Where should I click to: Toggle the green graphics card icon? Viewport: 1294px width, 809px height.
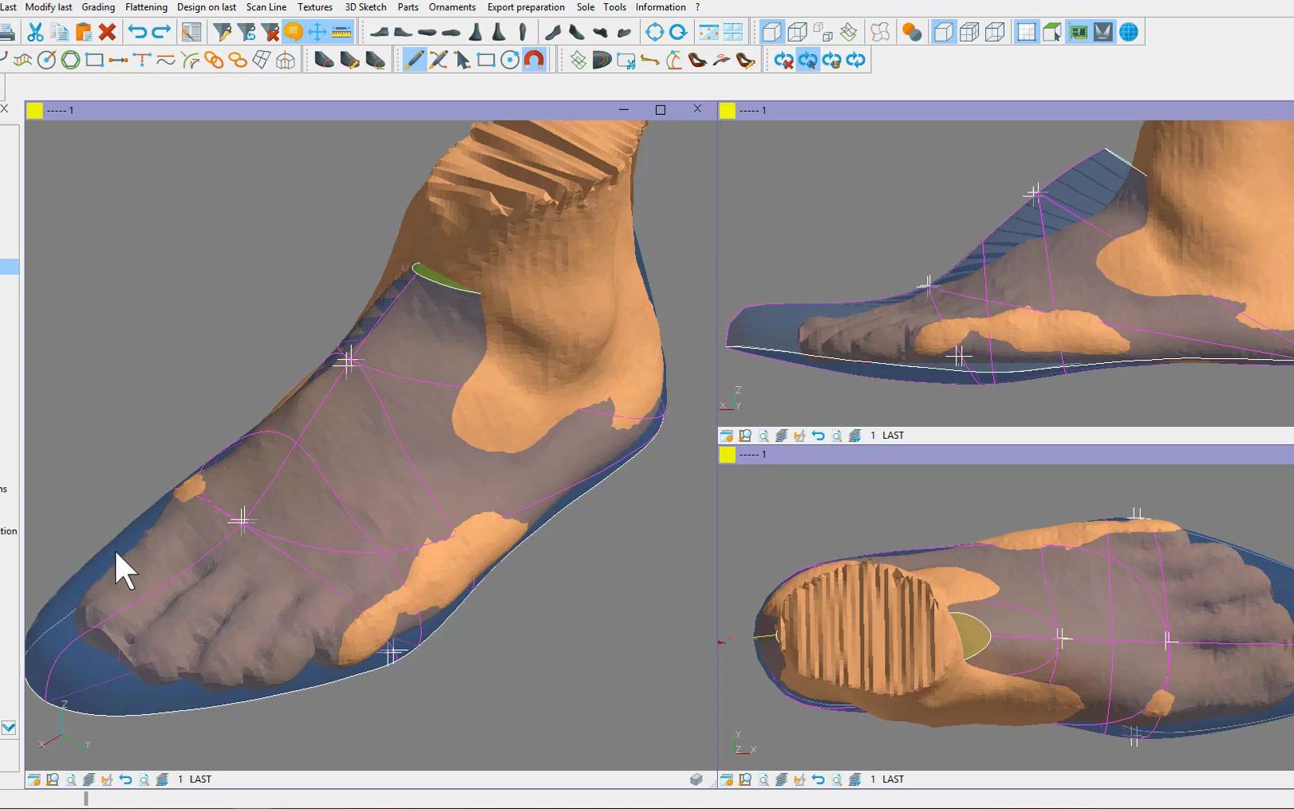(x=1078, y=32)
